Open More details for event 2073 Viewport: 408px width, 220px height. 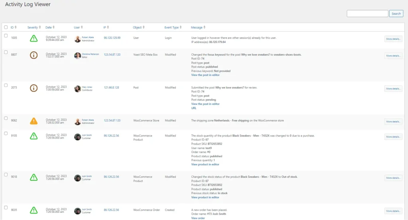pos(393,89)
